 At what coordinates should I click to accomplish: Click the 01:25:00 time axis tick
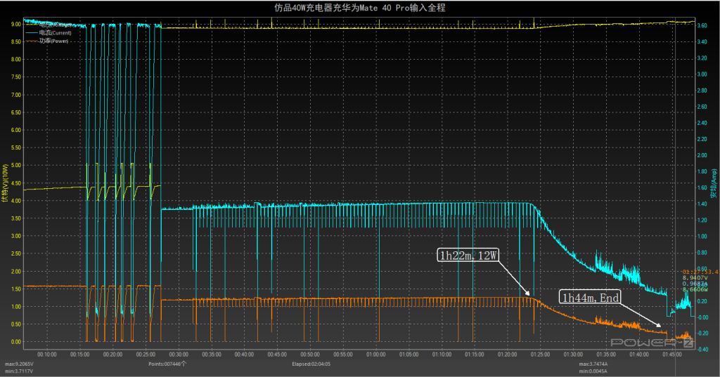click(541, 355)
